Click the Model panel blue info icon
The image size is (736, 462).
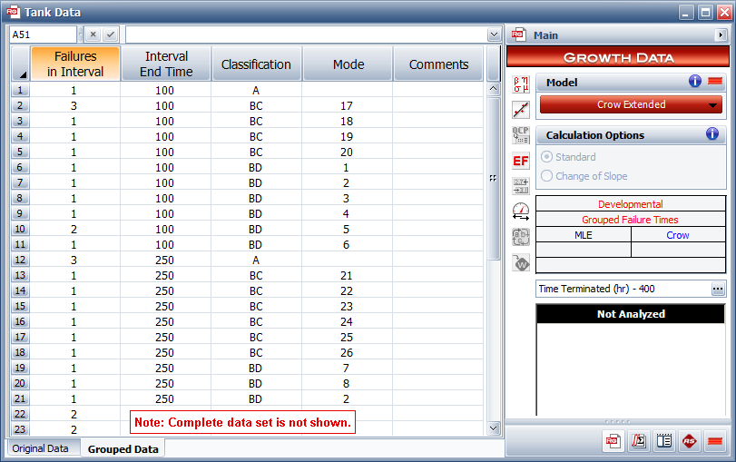click(x=695, y=82)
